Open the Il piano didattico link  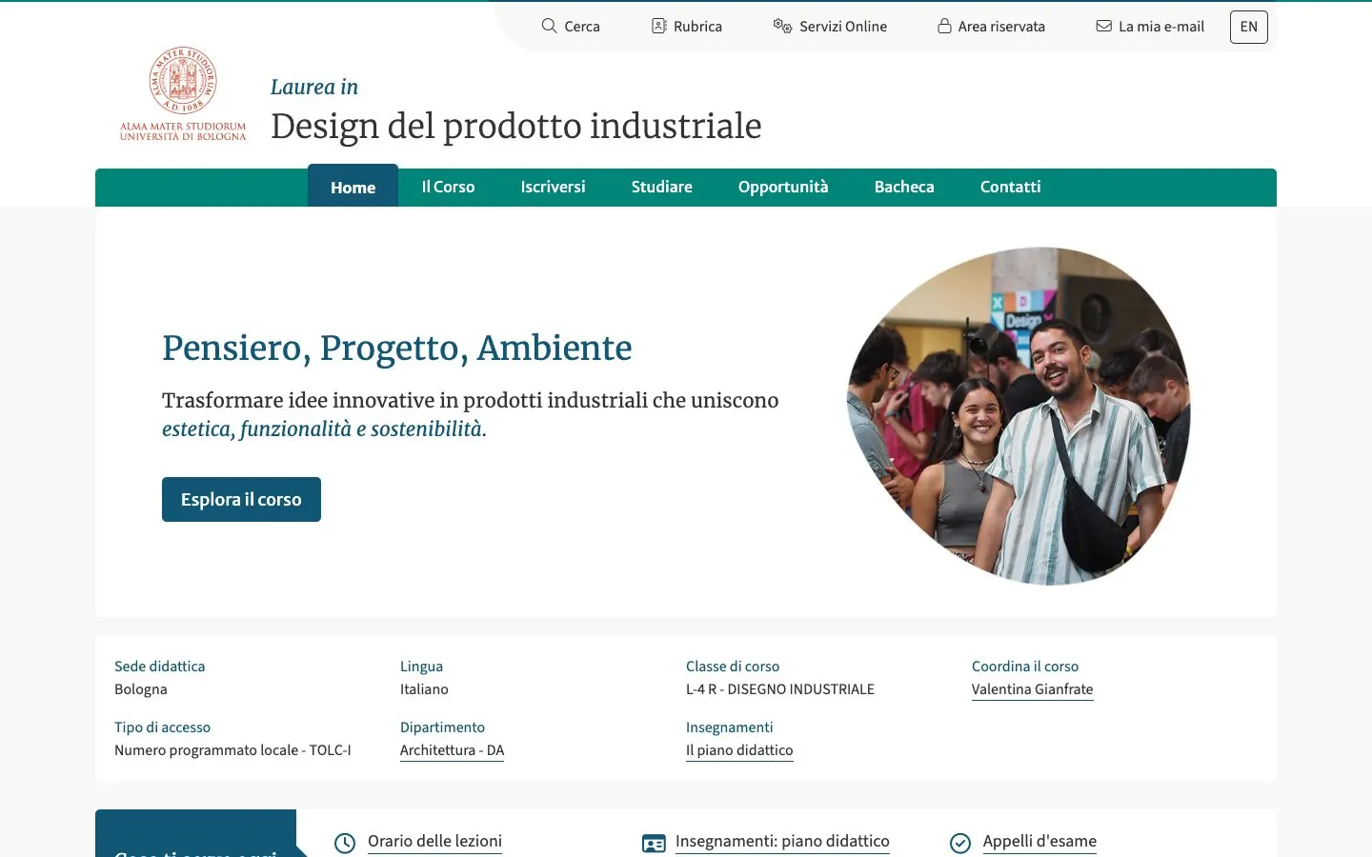tap(739, 750)
